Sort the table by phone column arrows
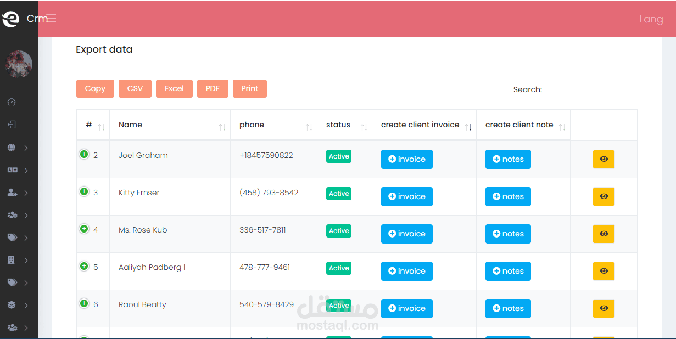676x339 pixels. pos(309,127)
